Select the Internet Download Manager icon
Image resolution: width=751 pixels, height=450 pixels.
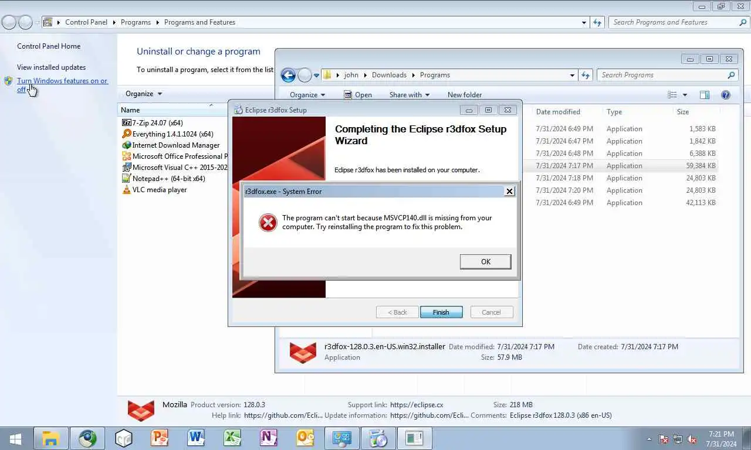127,145
